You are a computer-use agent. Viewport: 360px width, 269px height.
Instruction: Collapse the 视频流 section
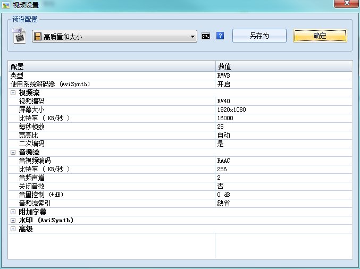click(x=13, y=93)
